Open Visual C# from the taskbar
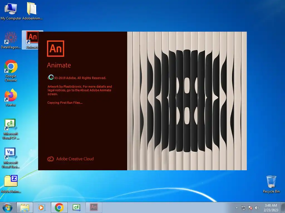 76,207
